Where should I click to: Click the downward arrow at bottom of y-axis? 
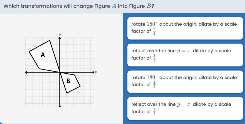[x=60, y=106]
